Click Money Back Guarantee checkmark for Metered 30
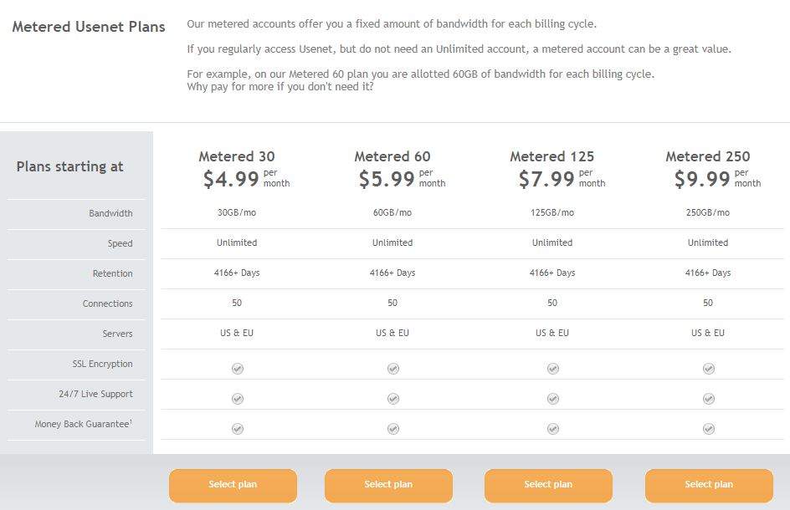 (x=238, y=429)
